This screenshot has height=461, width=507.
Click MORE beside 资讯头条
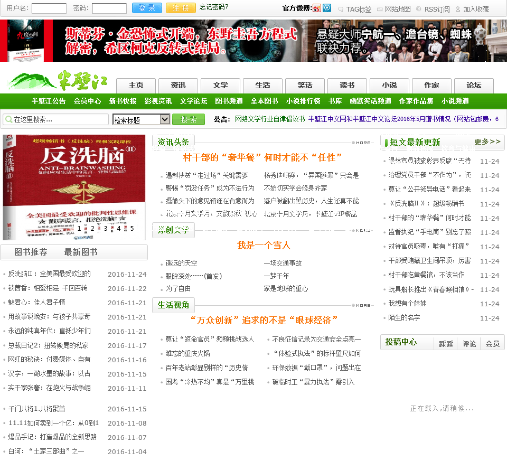[x=363, y=143]
